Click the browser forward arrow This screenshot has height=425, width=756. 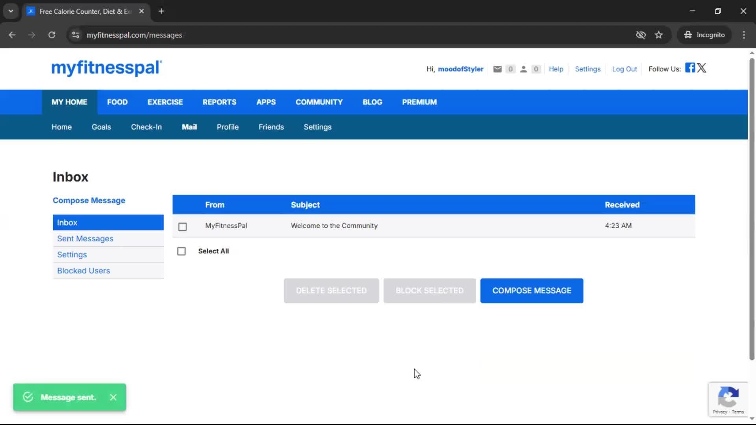31,35
